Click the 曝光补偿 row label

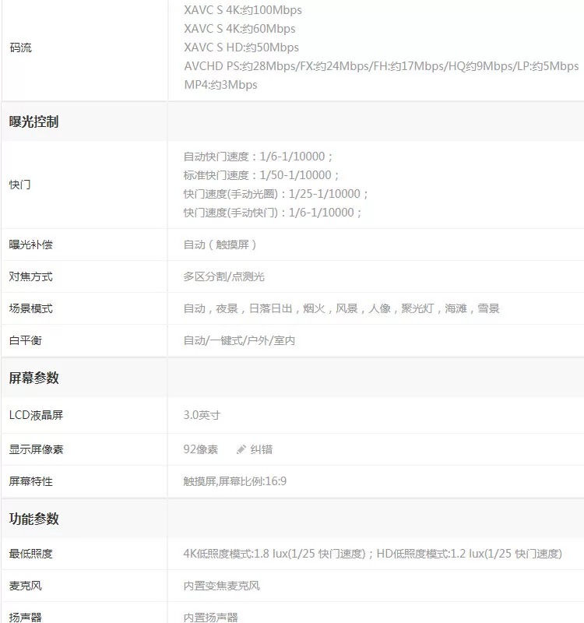[31, 245]
